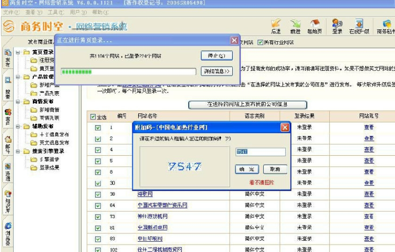Viewport: 395px width, 252px height.
Task: Start 在线升级 online upgrade icon
Action: 359,26
